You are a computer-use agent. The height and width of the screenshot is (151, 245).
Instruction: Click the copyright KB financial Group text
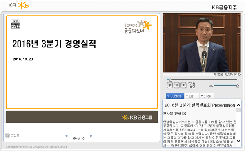36,147
